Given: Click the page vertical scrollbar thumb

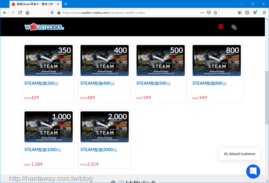Looking at the screenshot, I should point(267,97).
